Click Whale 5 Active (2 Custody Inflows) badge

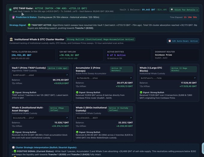120,109
